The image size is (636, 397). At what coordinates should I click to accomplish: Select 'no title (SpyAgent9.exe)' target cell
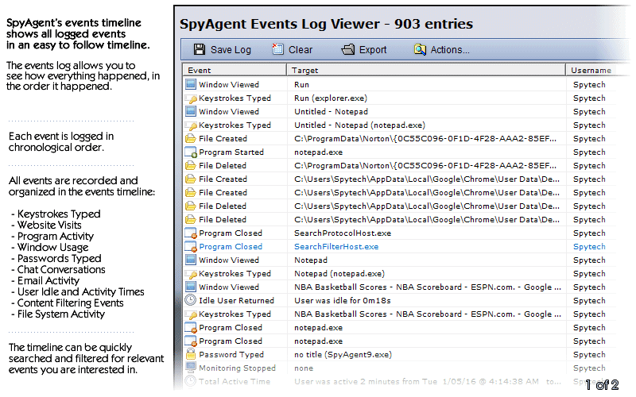coord(343,354)
